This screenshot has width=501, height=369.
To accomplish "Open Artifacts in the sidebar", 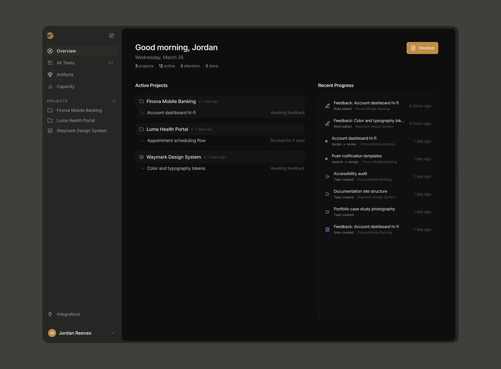I will 81,75.
